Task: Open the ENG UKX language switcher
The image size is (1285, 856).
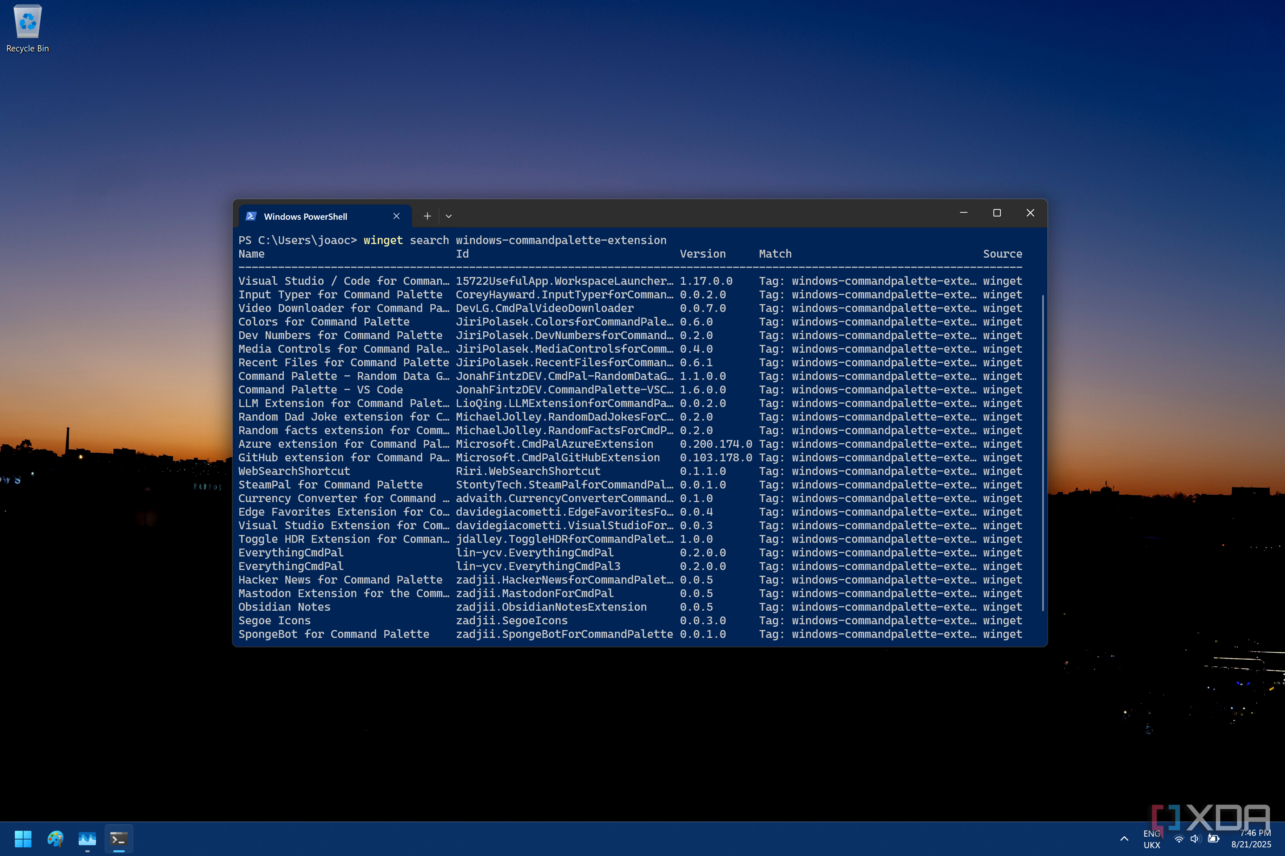Action: tap(1152, 839)
